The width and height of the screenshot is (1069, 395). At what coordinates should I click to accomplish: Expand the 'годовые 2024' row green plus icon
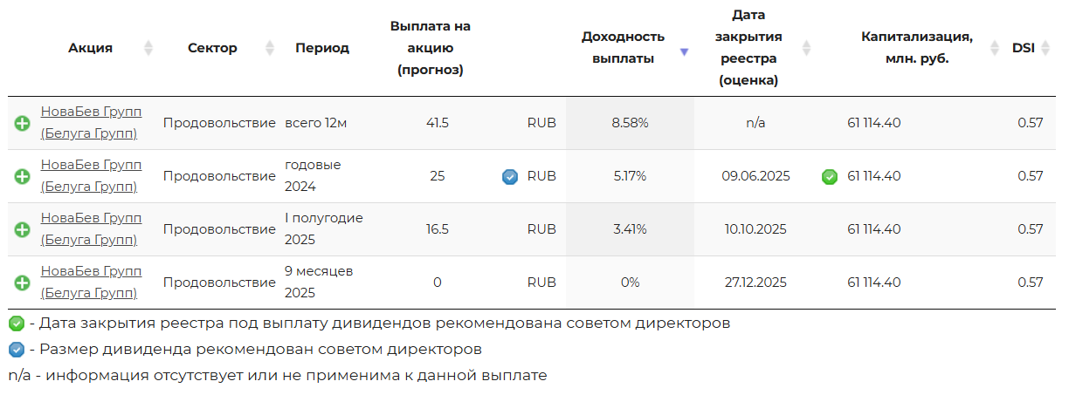click(x=23, y=177)
